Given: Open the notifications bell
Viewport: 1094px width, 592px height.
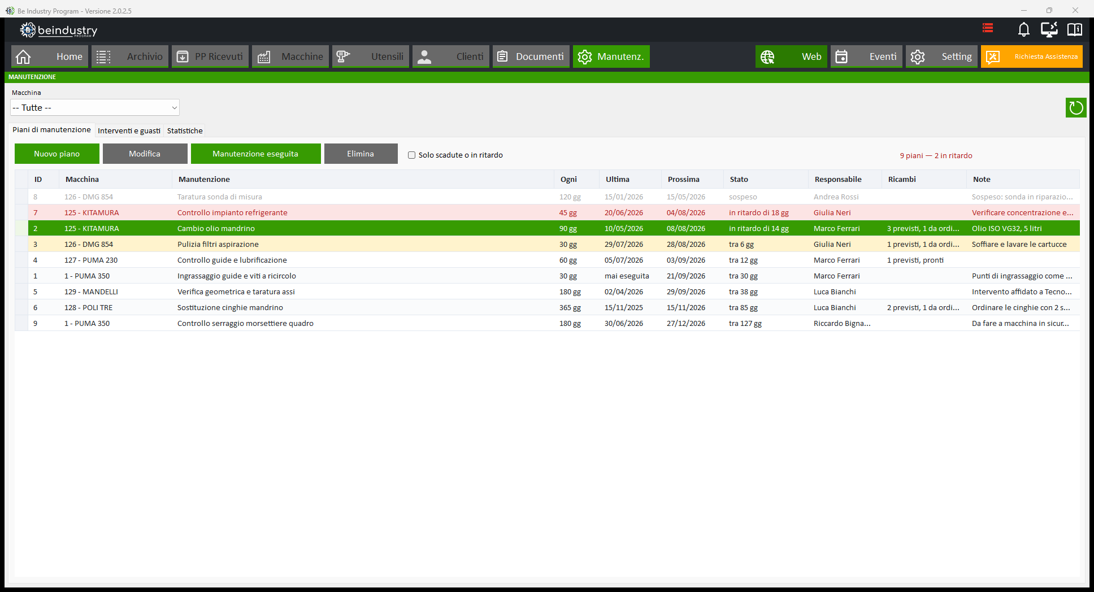Looking at the screenshot, I should 1023,29.
